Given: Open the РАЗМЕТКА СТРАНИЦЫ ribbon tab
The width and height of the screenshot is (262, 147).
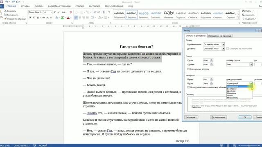Looking at the screenshot, I should tap(59, 6).
